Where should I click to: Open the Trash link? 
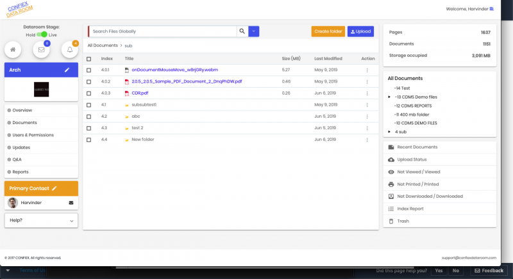click(403, 221)
